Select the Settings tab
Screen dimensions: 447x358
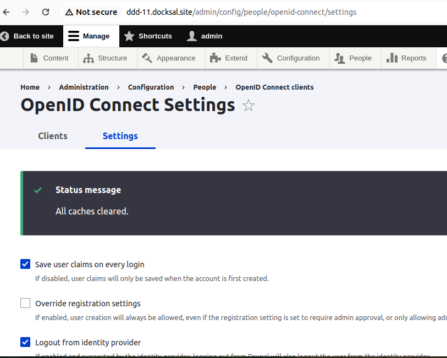120,136
